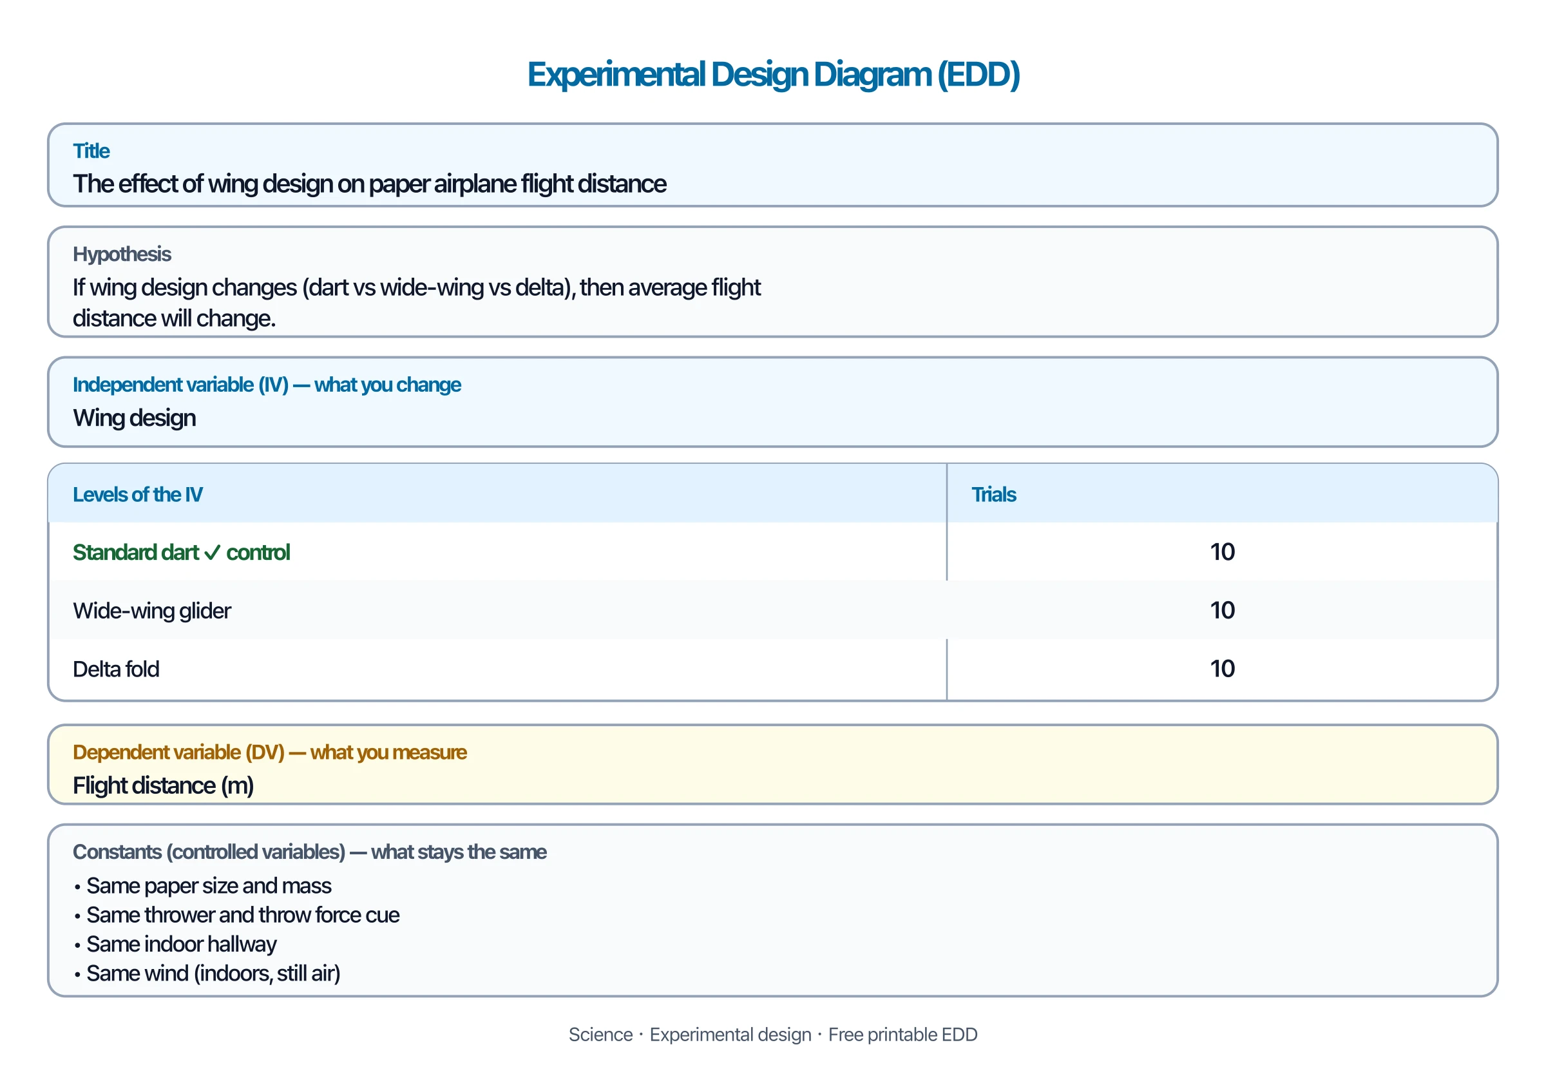The image size is (1546, 1065).
Task: Click the 'Constants (controlled variables)' heading
Action: point(310,852)
